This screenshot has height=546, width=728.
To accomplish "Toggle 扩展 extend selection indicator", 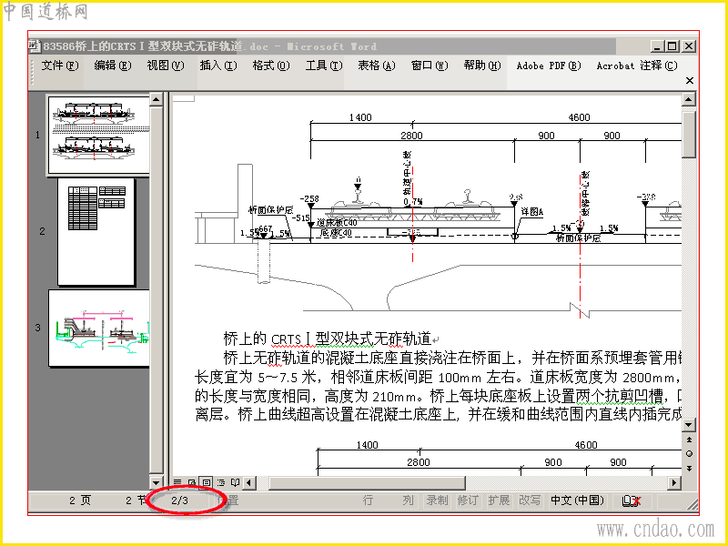I will point(499,500).
